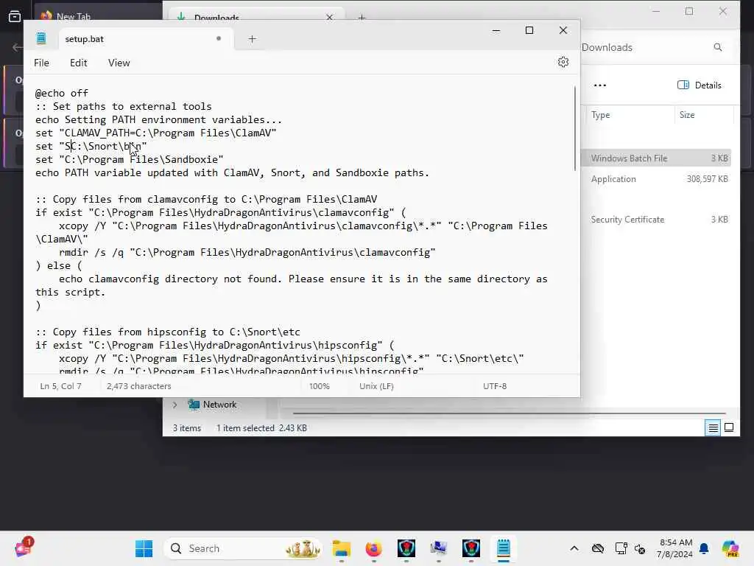Switch Explorer to details view layout

713,427
